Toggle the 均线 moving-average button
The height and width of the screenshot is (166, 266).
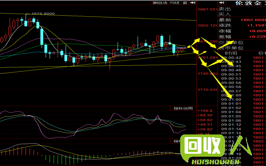click(x=175, y=3)
